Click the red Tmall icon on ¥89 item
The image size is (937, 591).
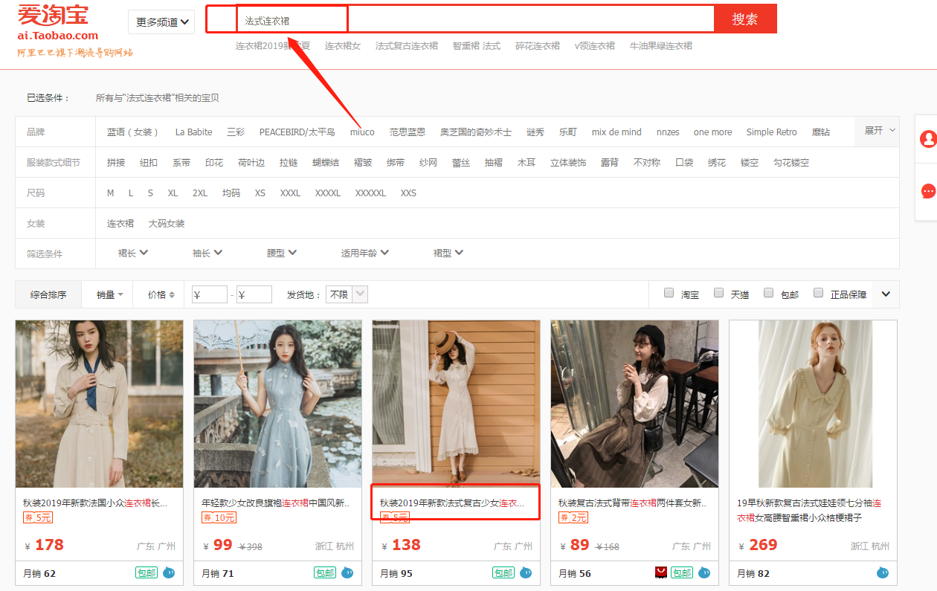(661, 572)
